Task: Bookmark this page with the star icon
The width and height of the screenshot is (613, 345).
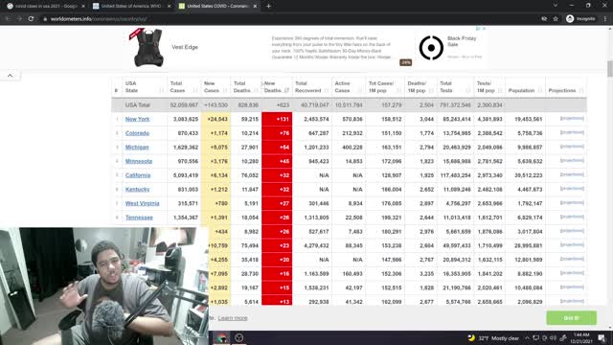Action: (556, 19)
